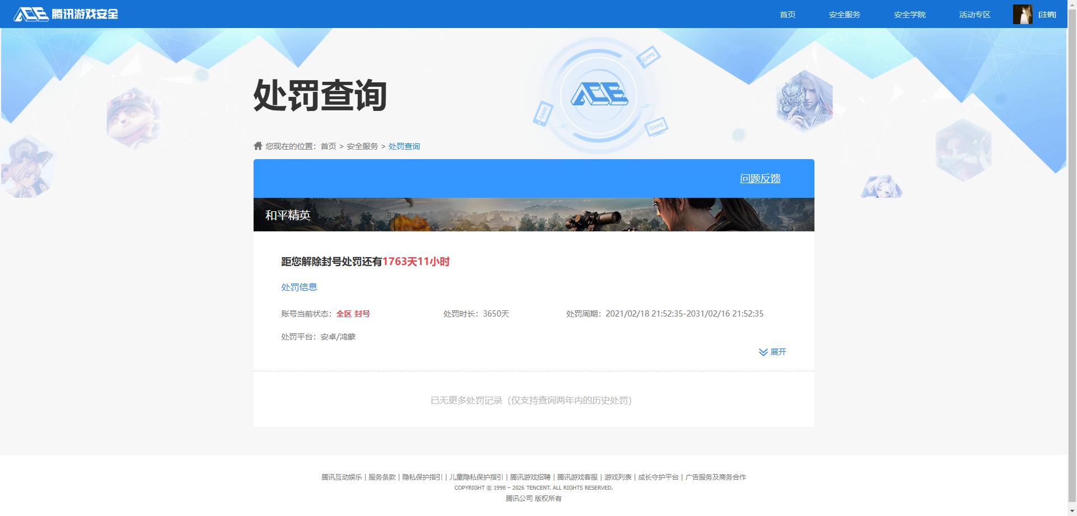The width and height of the screenshot is (1077, 516).
Task: Click the ACE logo in the top bar
Action: 32,14
